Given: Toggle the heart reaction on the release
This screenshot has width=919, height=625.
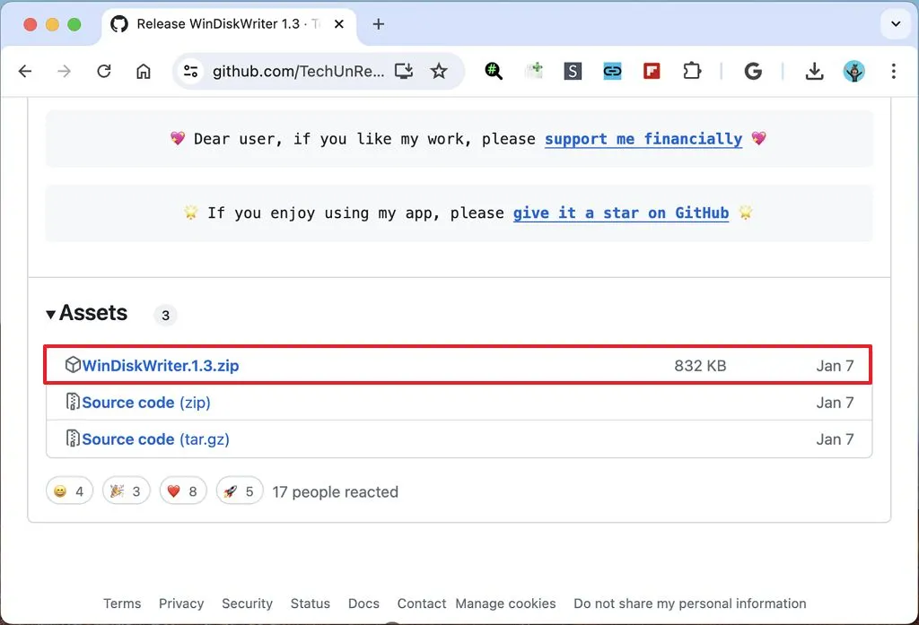Looking at the screenshot, I should pos(182,490).
